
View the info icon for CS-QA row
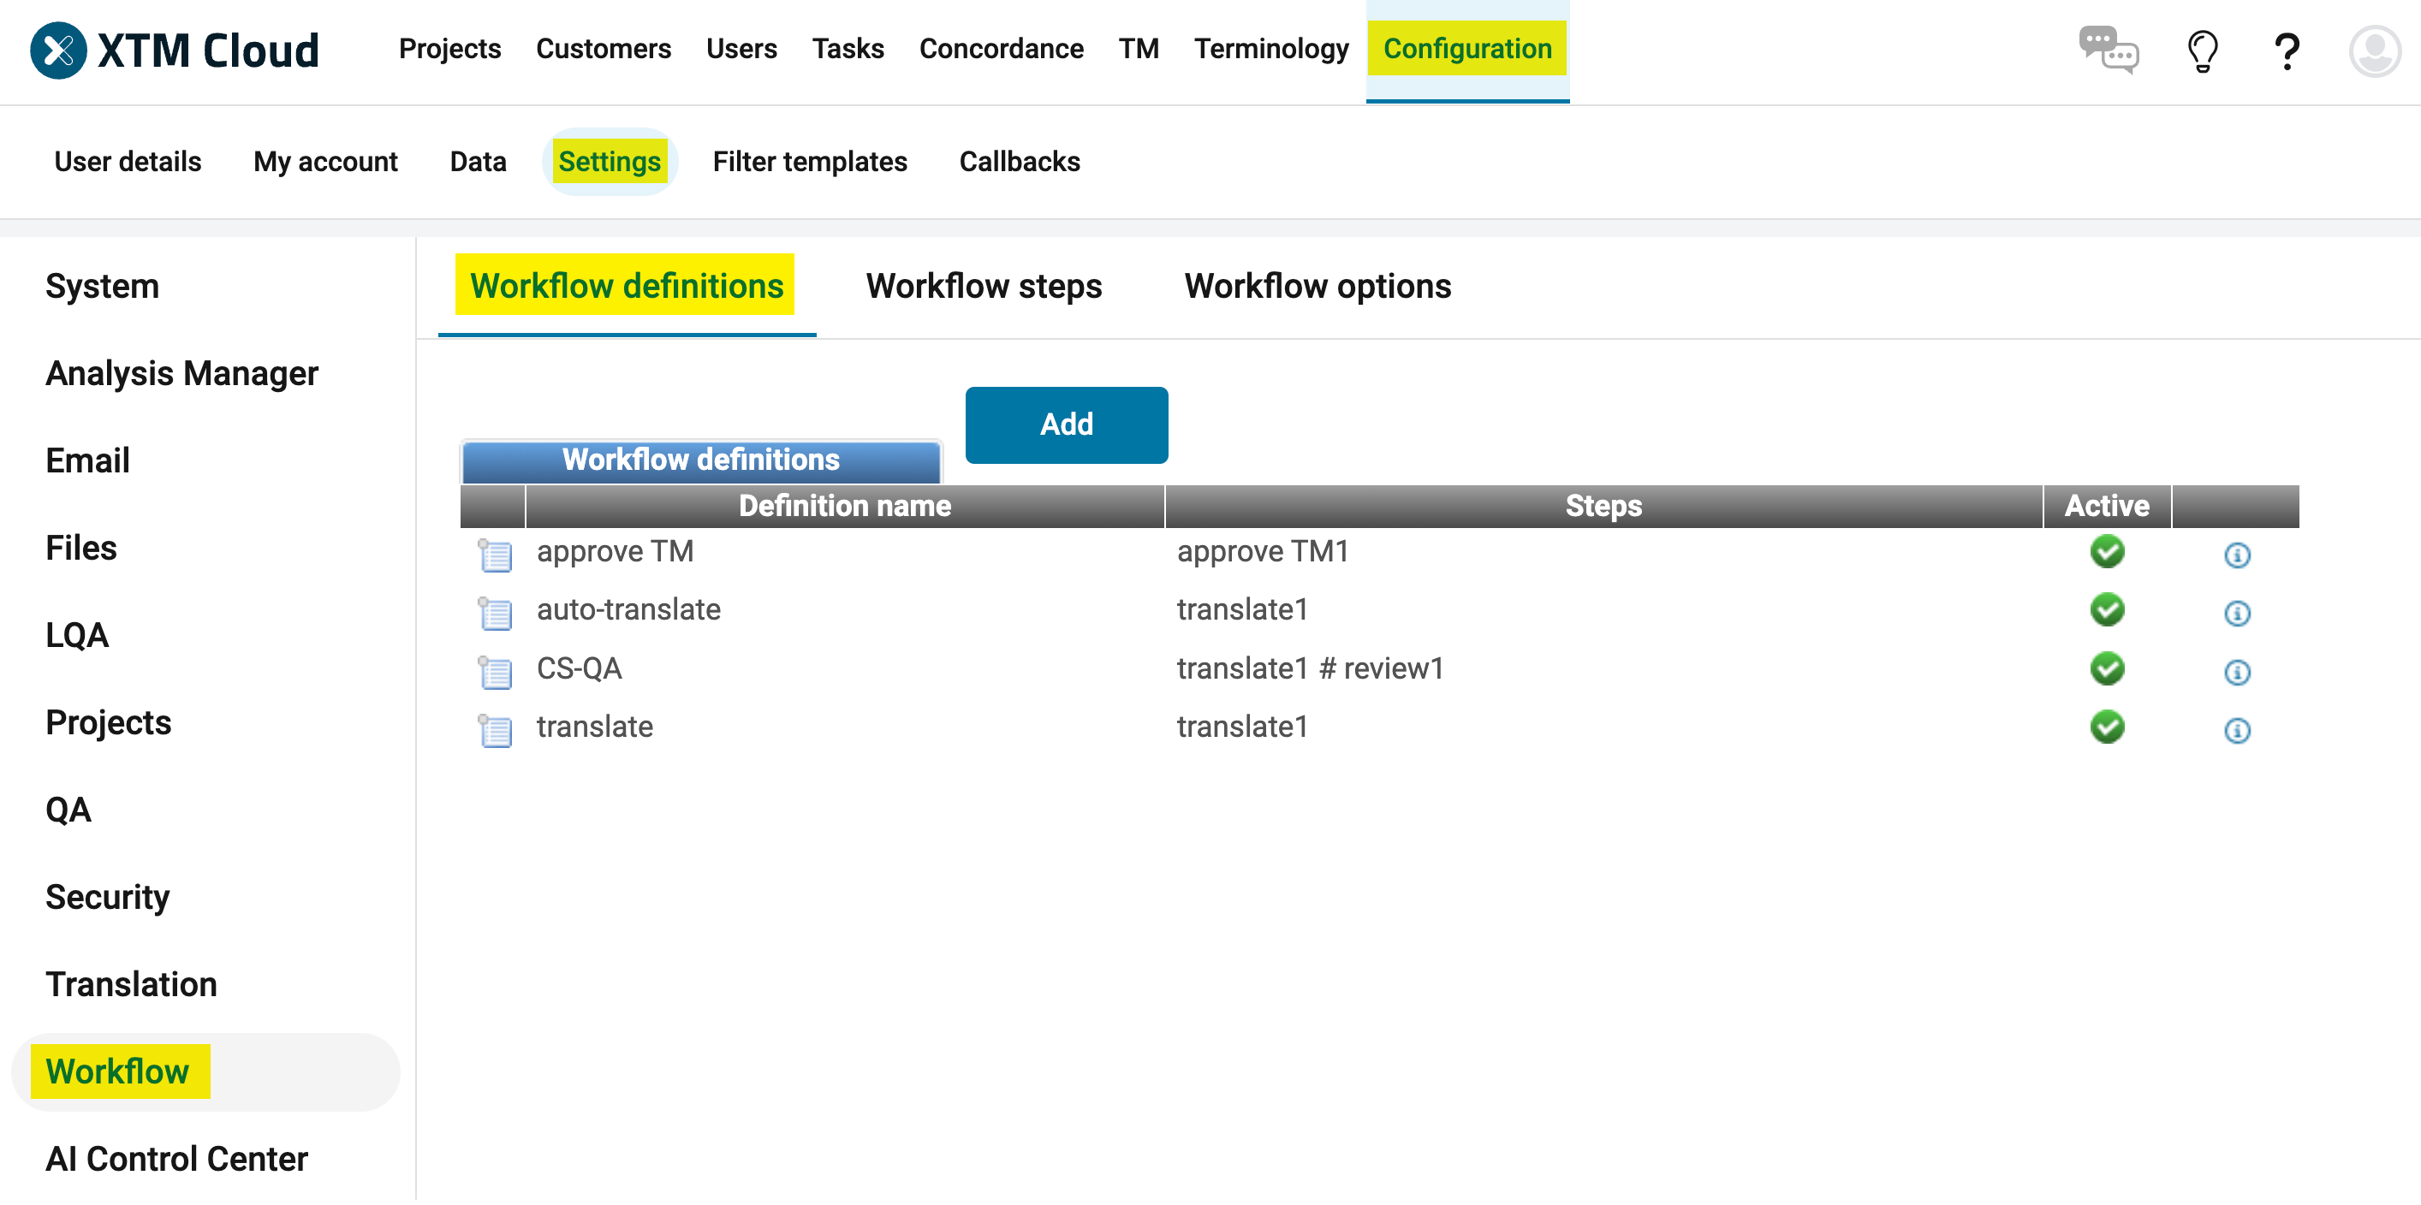2237,673
